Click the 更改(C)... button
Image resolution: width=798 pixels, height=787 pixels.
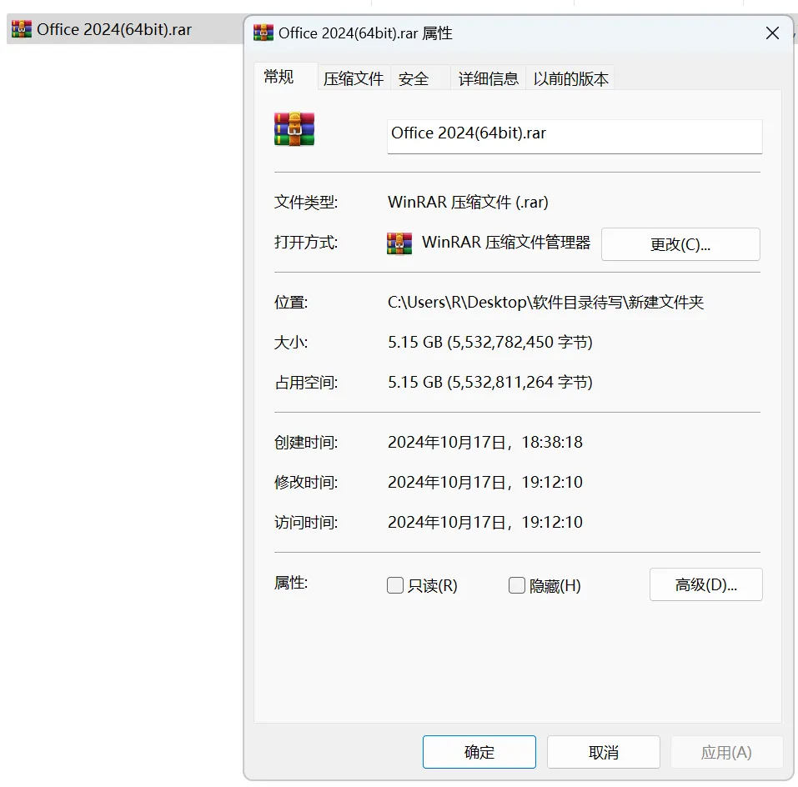(x=680, y=244)
